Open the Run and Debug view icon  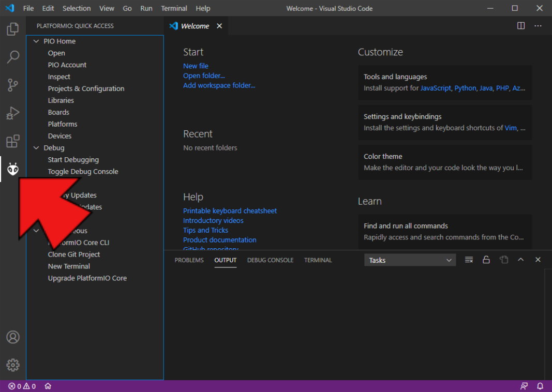pos(13,113)
